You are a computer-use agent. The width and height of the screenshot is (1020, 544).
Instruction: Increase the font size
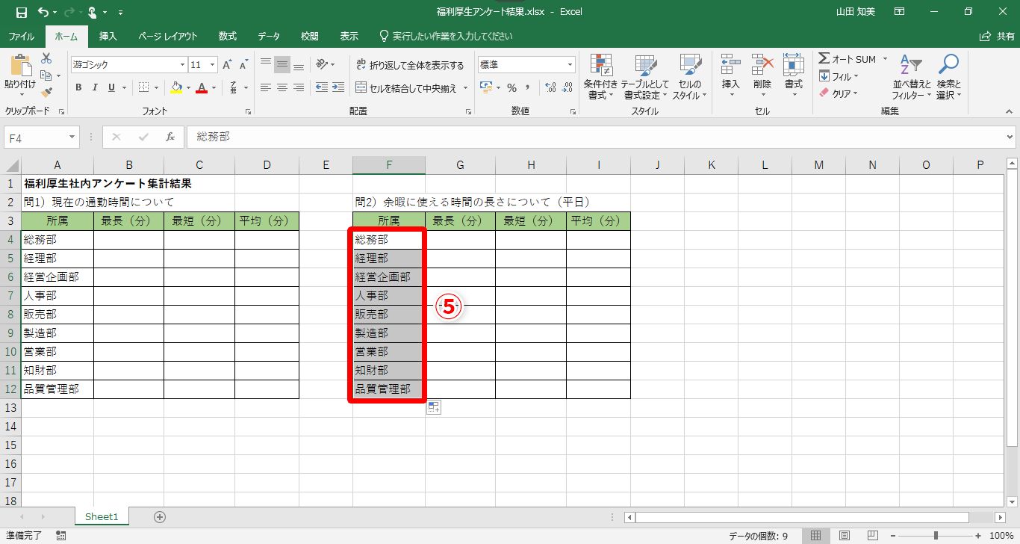tap(228, 65)
